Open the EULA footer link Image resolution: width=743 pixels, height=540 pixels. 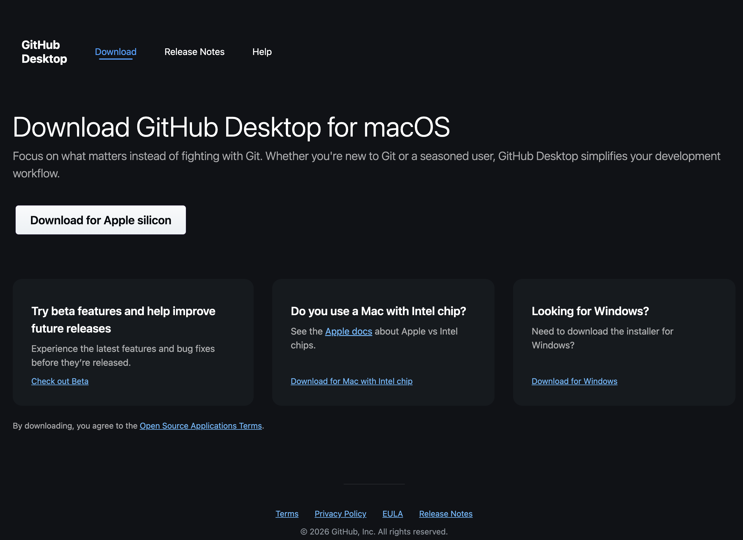point(392,514)
